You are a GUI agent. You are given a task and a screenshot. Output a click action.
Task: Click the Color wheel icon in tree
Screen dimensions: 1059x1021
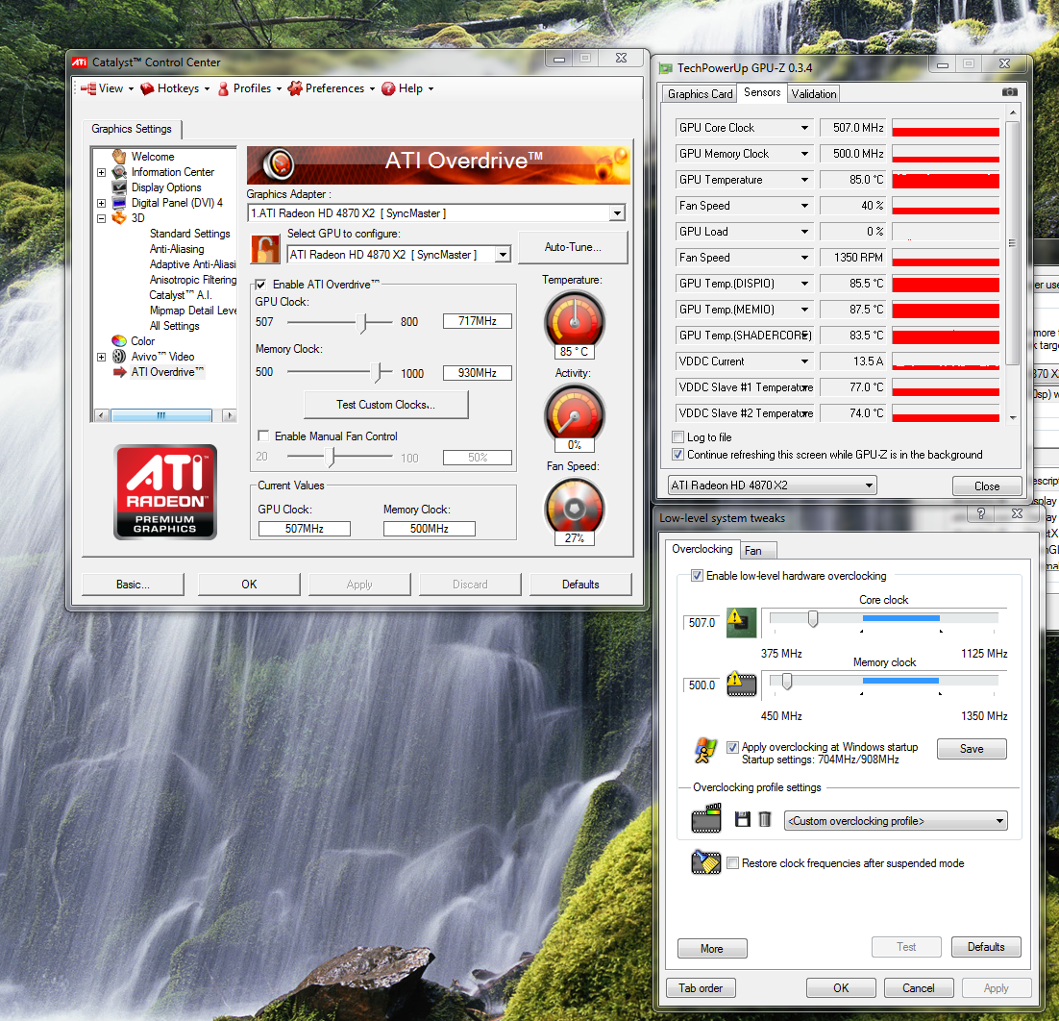[119, 340]
